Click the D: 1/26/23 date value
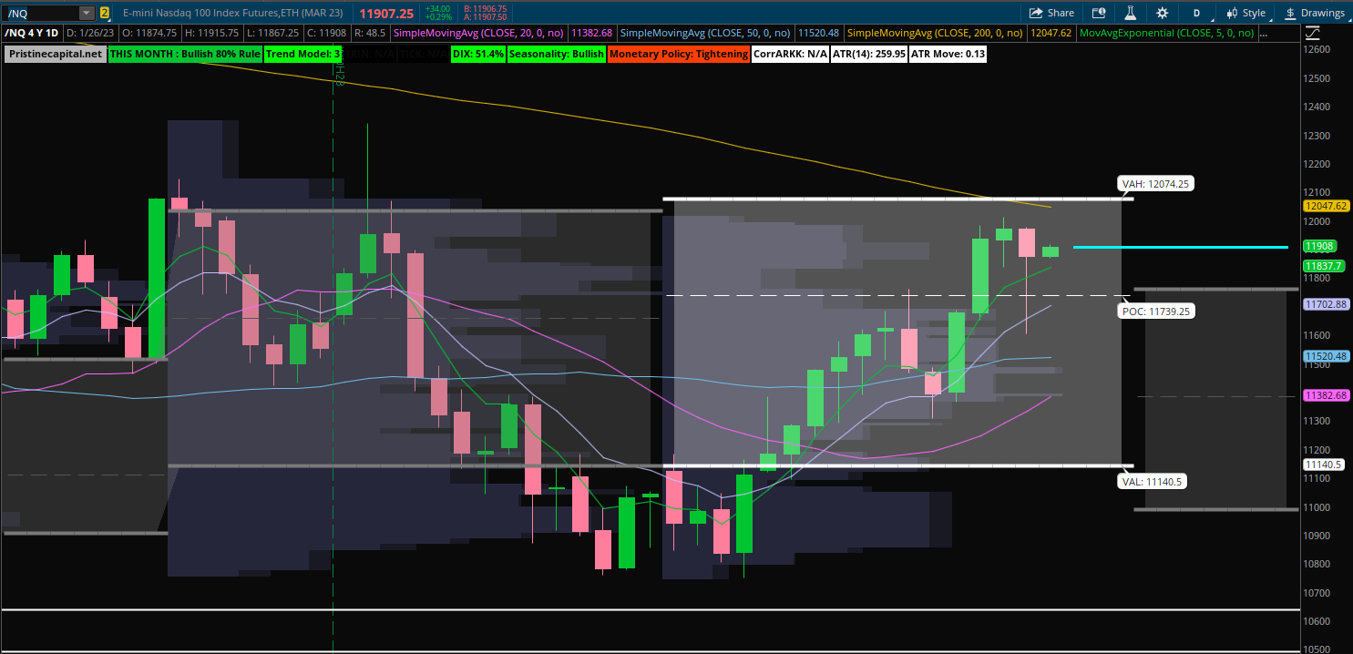This screenshot has height=654, width=1353. point(88,33)
